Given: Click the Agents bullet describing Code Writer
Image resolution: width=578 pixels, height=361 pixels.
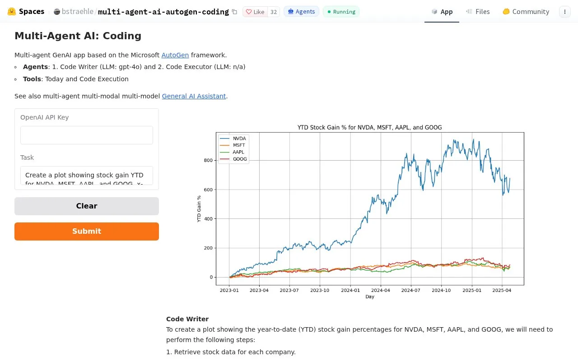Looking at the screenshot, I should click(x=134, y=67).
